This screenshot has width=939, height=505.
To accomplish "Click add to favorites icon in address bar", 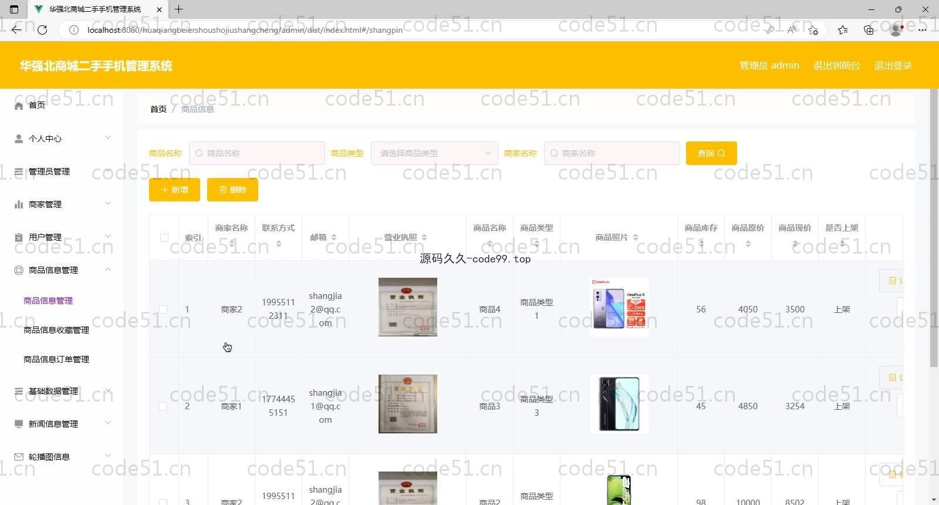I will 813,30.
